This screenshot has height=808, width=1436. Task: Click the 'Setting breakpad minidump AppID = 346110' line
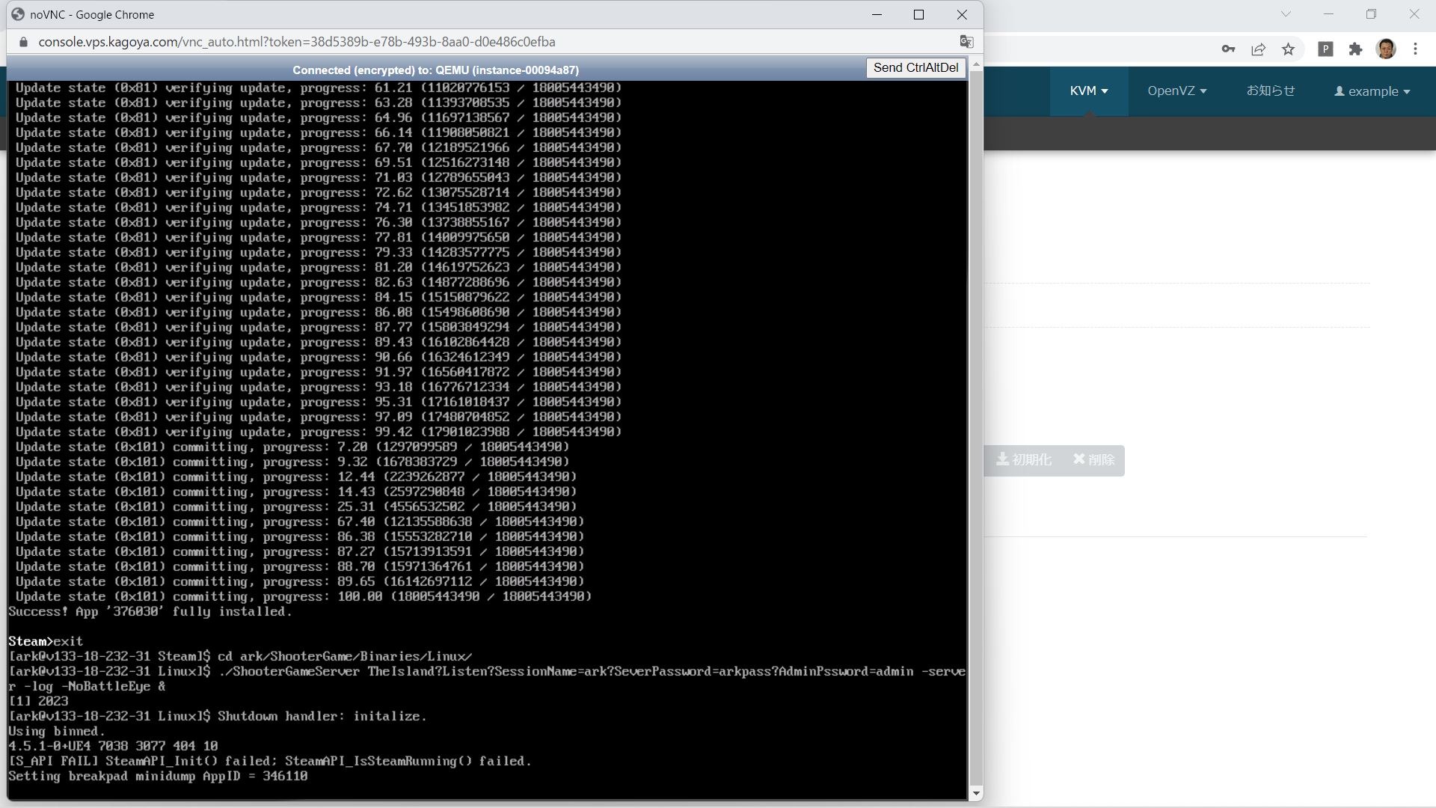point(158,776)
